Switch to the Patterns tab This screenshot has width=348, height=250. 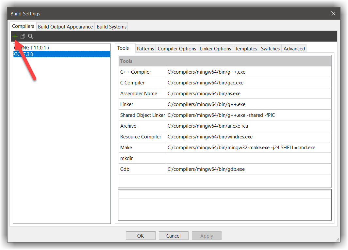pyautogui.click(x=145, y=48)
